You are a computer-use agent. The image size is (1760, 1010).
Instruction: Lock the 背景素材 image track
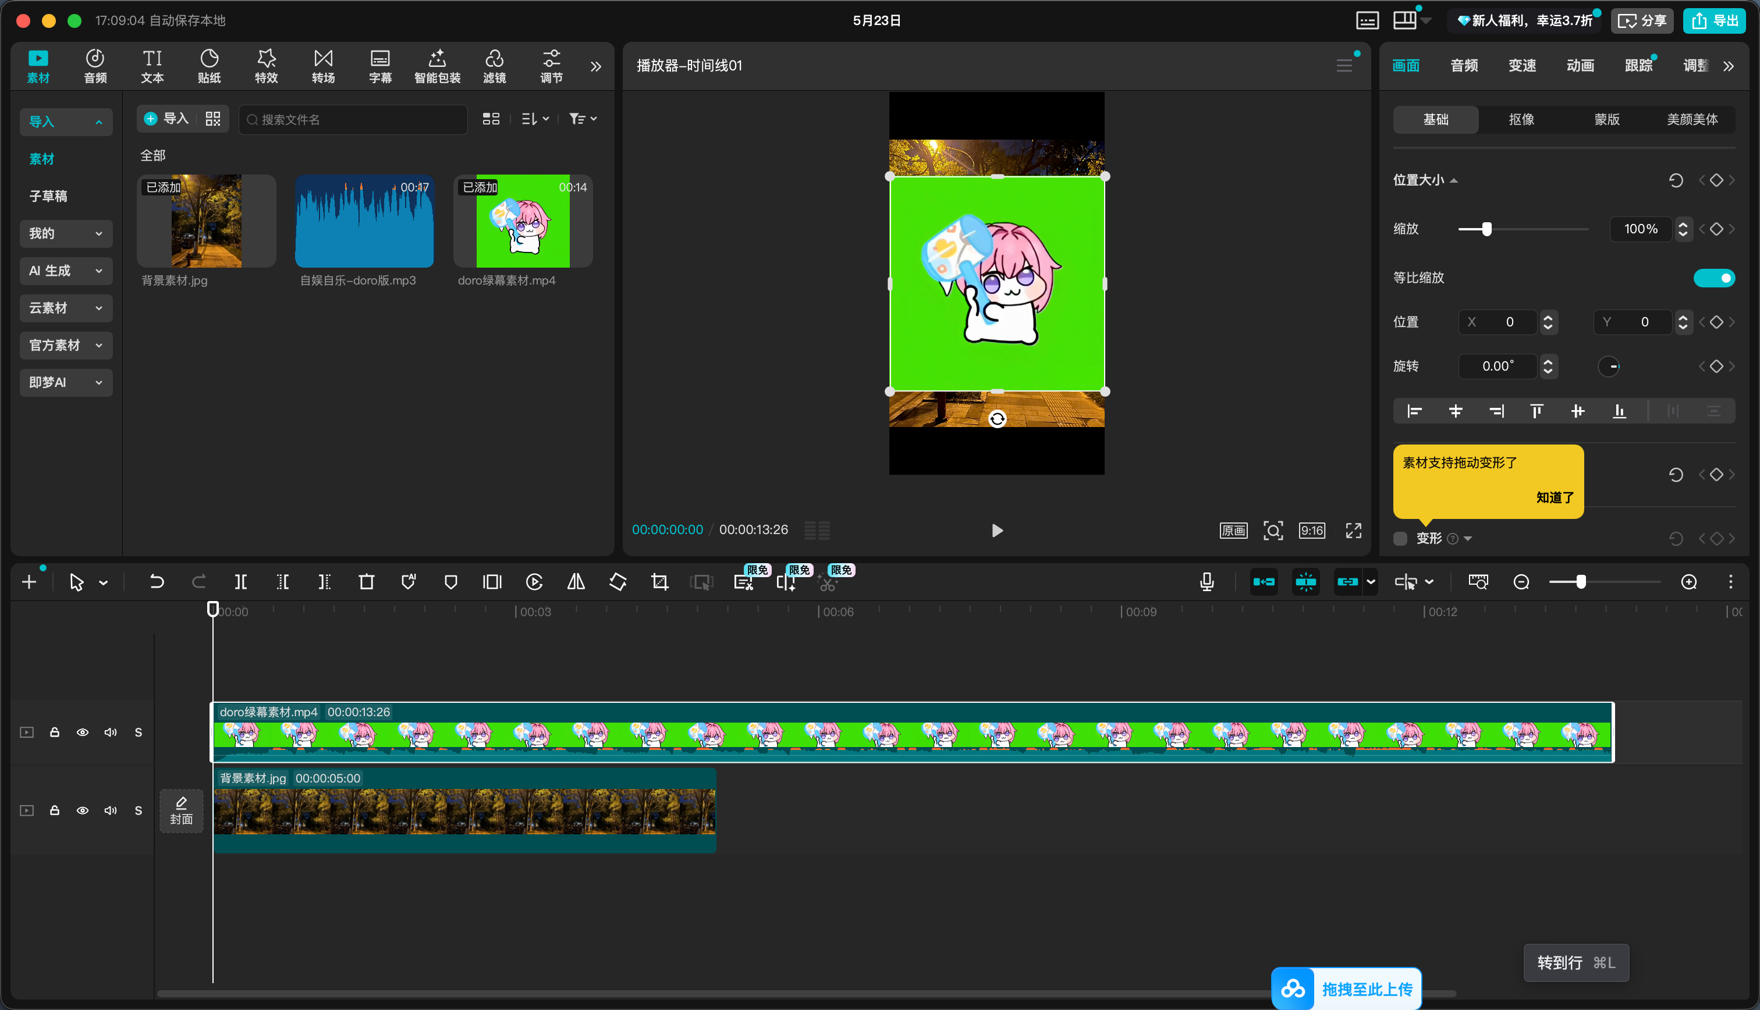(55, 811)
